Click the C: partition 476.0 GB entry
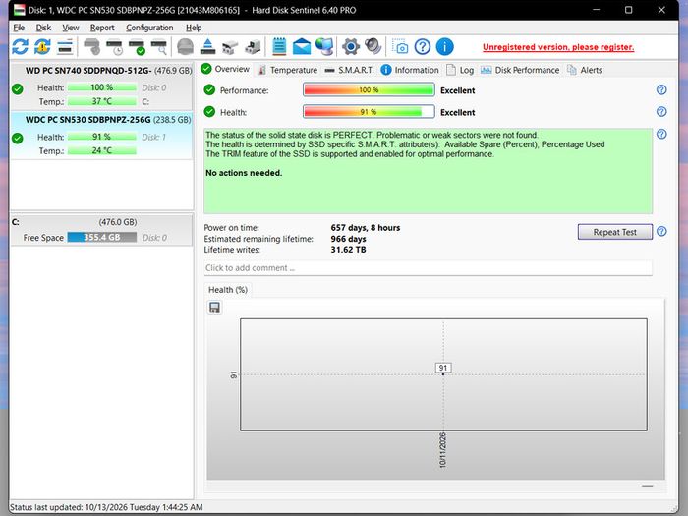The width and height of the screenshot is (688, 516). [x=101, y=229]
